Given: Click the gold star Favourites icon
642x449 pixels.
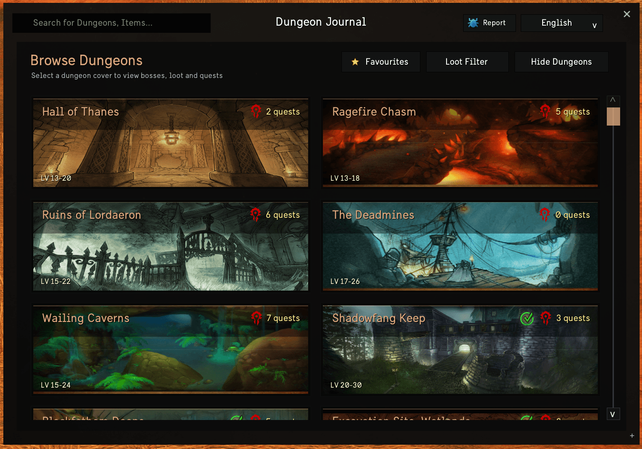Looking at the screenshot, I should (x=355, y=62).
